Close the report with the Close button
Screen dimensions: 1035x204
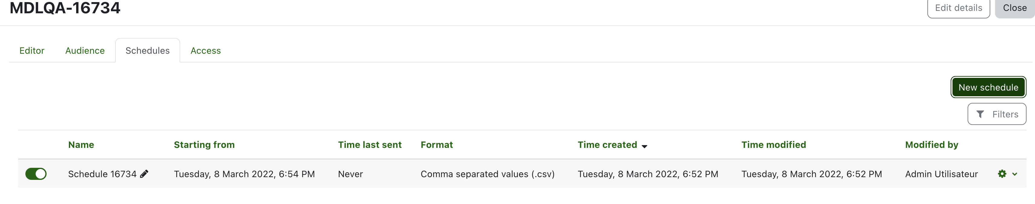point(1014,8)
